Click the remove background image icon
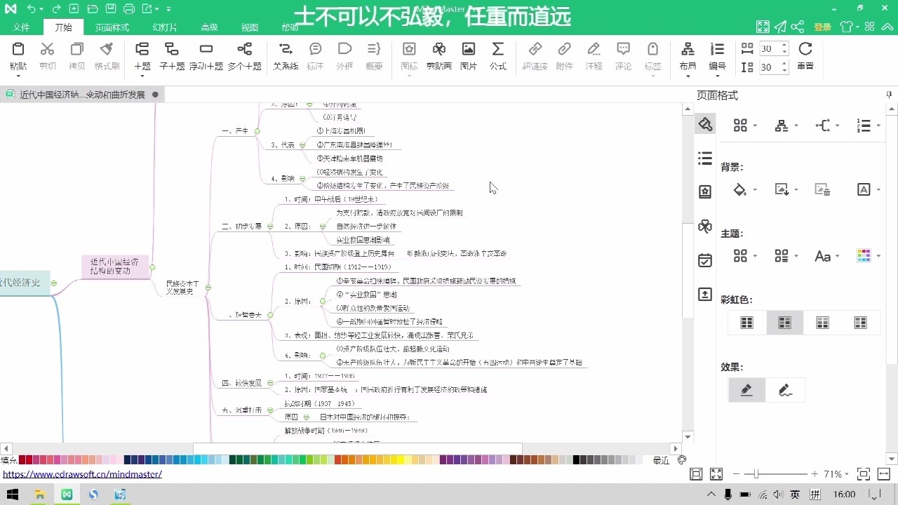 [x=822, y=189]
